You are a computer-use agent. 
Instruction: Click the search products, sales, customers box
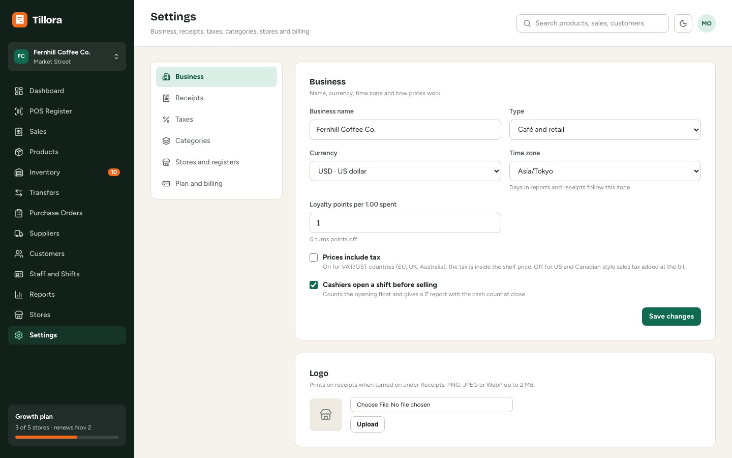point(593,23)
